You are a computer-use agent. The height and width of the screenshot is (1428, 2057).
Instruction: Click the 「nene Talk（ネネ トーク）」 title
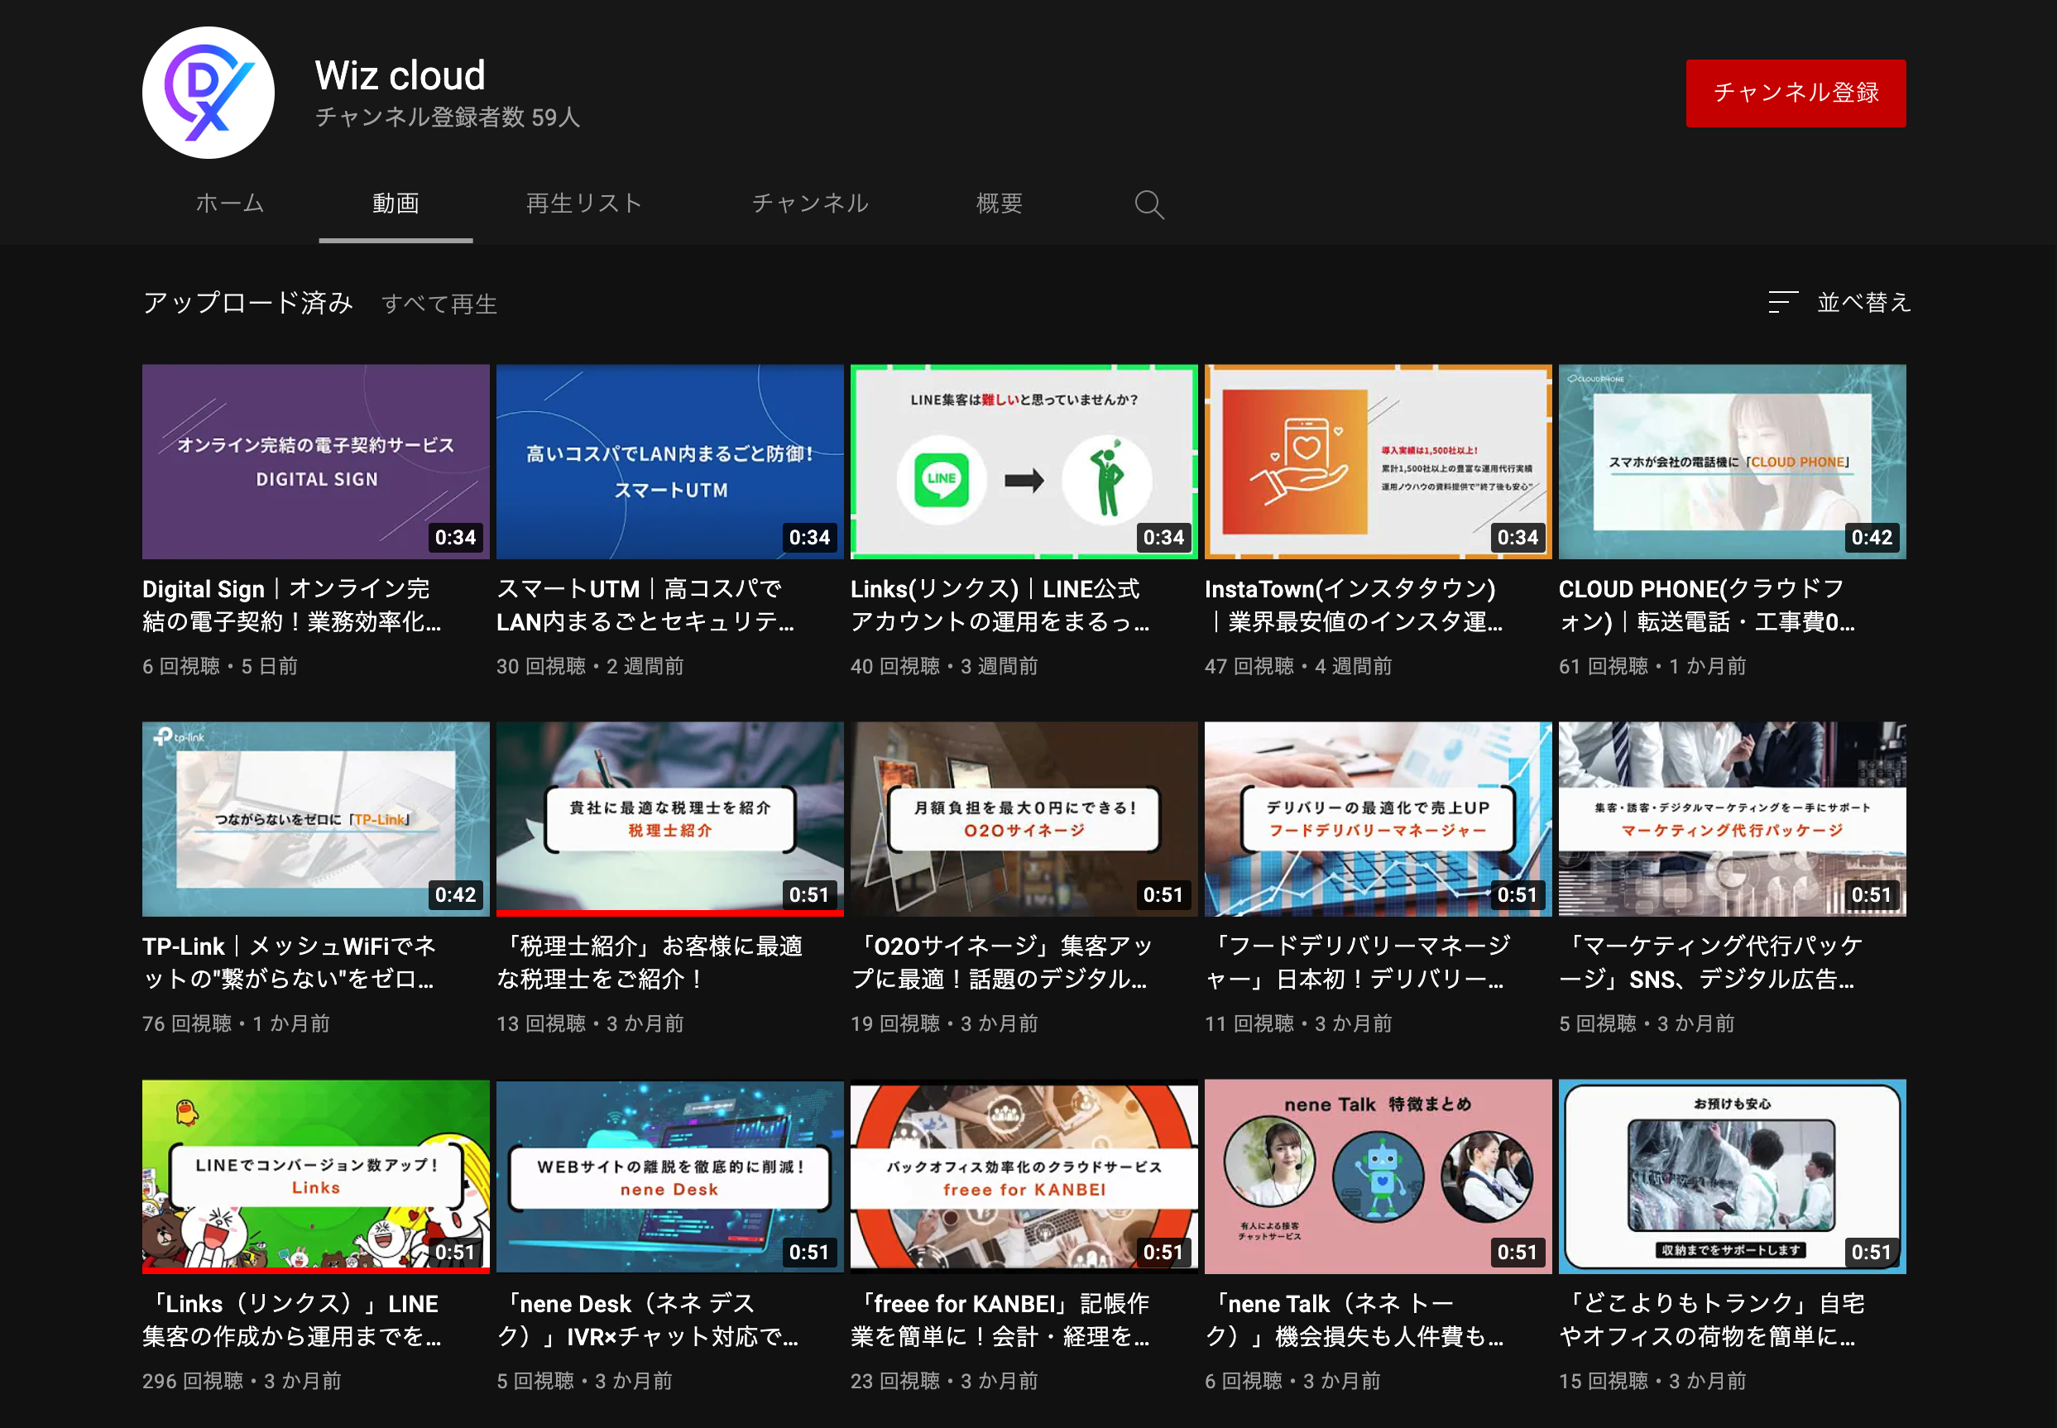[1354, 1319]
